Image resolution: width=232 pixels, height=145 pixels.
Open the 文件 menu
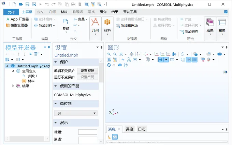11,12
